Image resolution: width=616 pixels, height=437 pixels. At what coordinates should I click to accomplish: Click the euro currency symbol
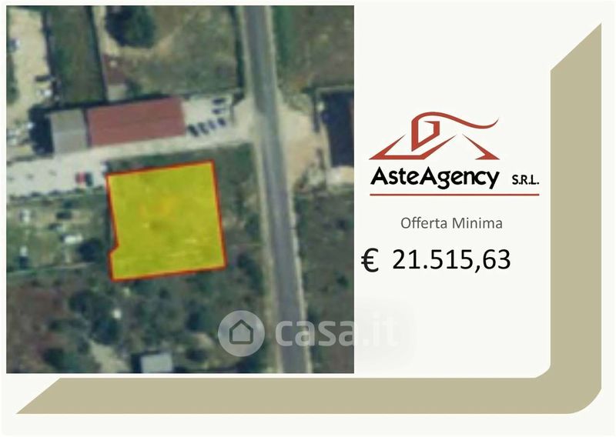pyautogui.click(x=370, y=261)
